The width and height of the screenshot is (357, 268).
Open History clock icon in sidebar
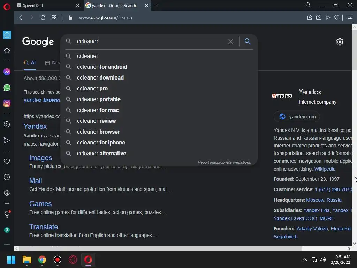point(7,177)
